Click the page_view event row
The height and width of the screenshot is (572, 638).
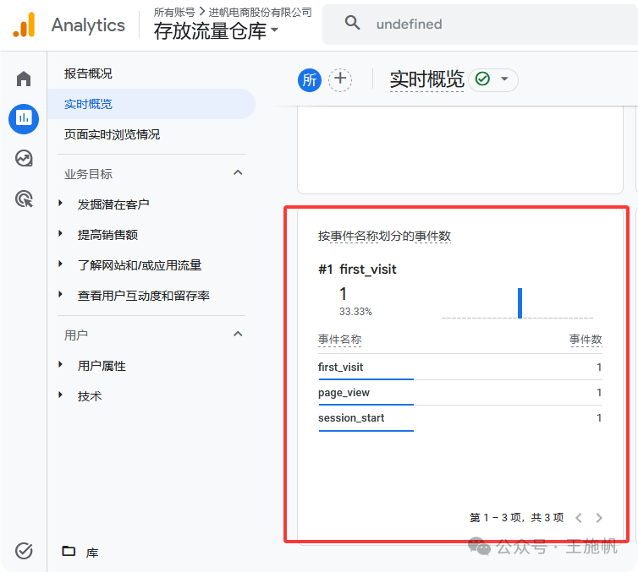(459, 392)
